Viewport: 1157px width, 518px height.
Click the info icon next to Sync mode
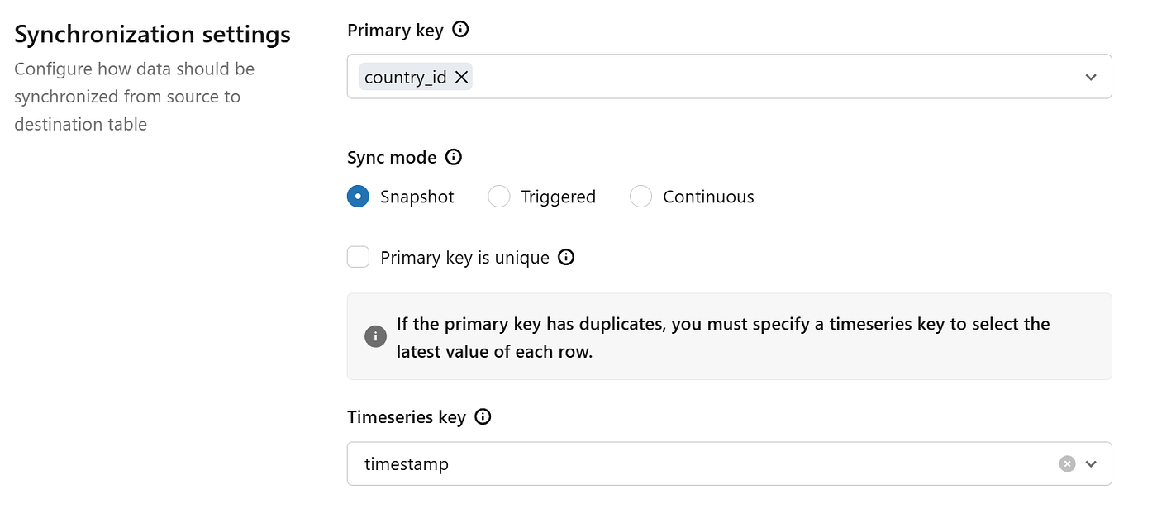(x=454, y=157)
